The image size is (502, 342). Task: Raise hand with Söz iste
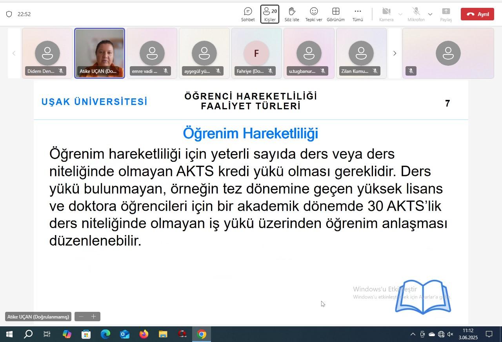coord(292,14)
